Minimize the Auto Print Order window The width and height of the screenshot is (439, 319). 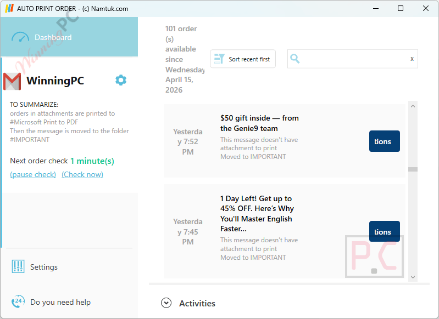pyautogui.click(x=376, y=8)
